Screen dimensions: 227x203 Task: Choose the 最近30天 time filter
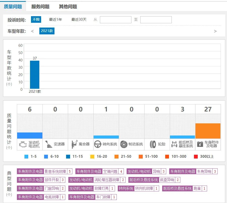(x=79, y=19)
